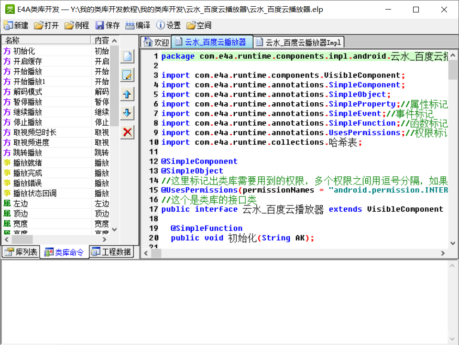Move selected command down with blue arrow

pyautogui.click(x=127, y=113)
